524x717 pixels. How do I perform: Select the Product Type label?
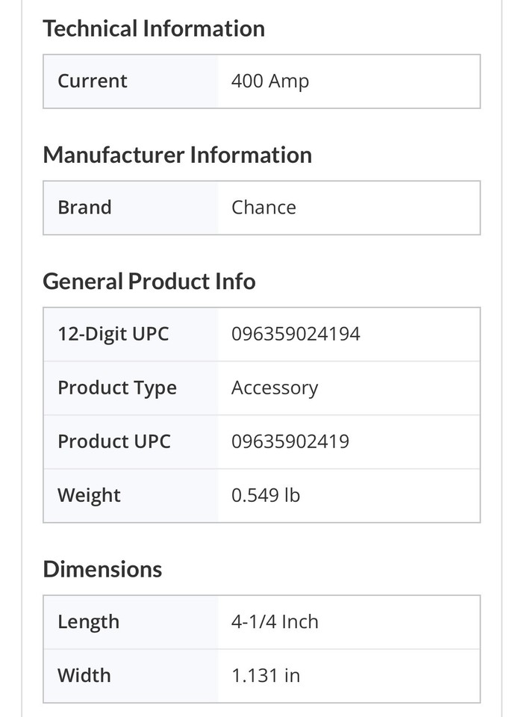click(x=117, y=388)
